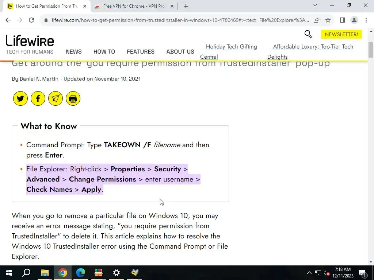Open a new browser tab
The height and width of the screenshot is (280, 374).
pyautogui.click(x=186, y=6)
